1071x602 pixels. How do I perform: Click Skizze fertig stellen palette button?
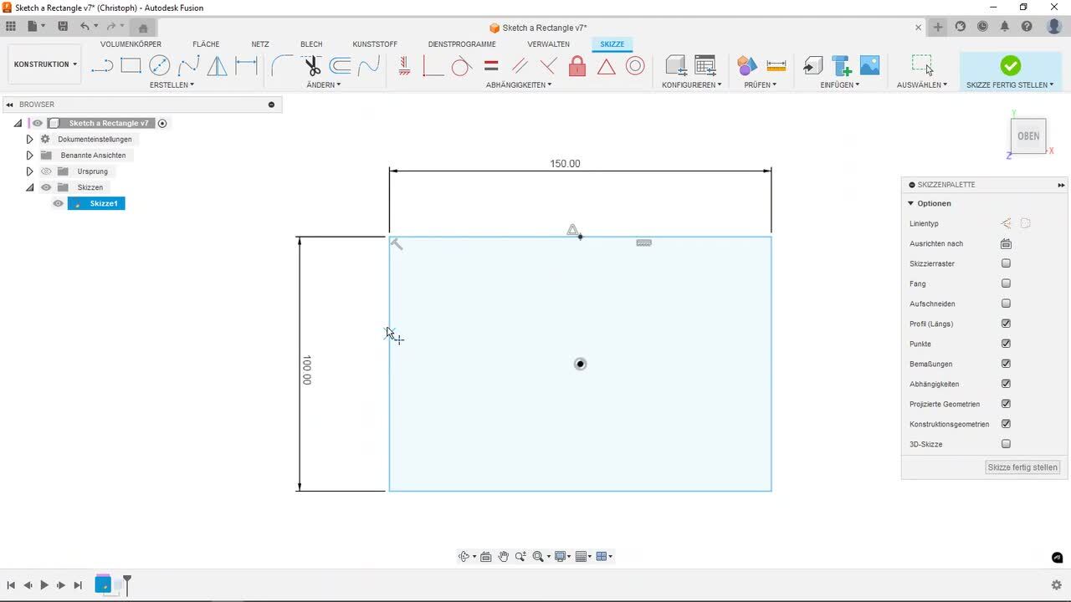pyautogui.click(x=1022, y=467)
